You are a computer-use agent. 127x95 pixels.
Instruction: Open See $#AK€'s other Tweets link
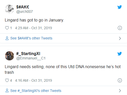[x=31, y=38]
